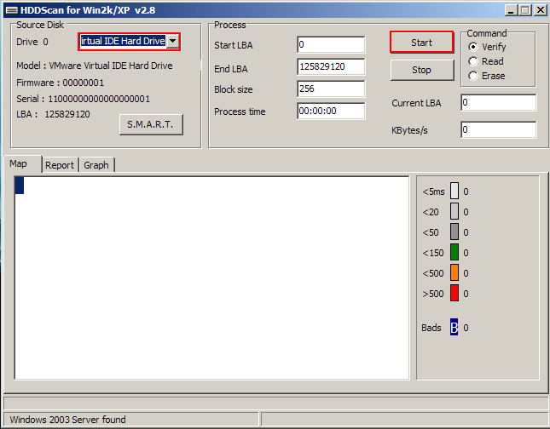Click the Bads 'B' legend icon
550x429 pixels.
point(454,328)
